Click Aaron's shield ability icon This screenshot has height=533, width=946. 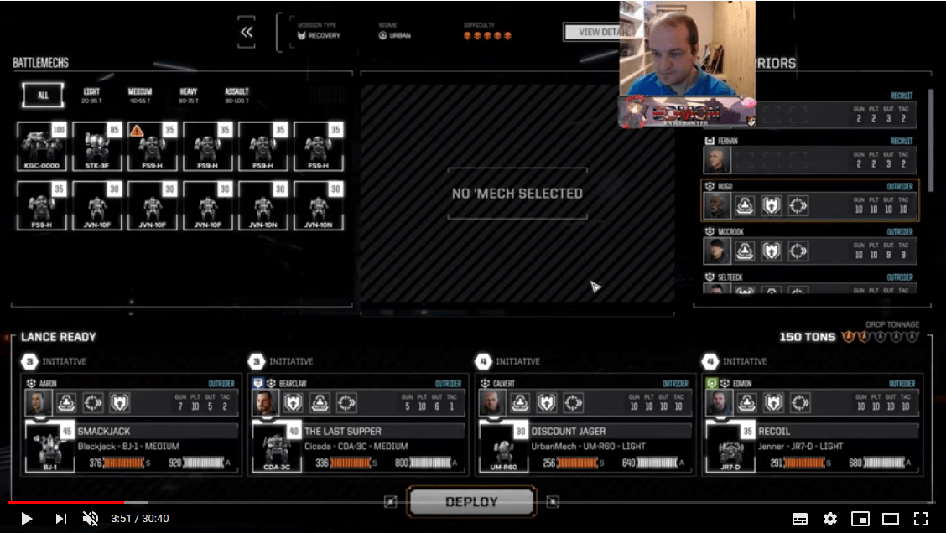(x=119, y=403)
